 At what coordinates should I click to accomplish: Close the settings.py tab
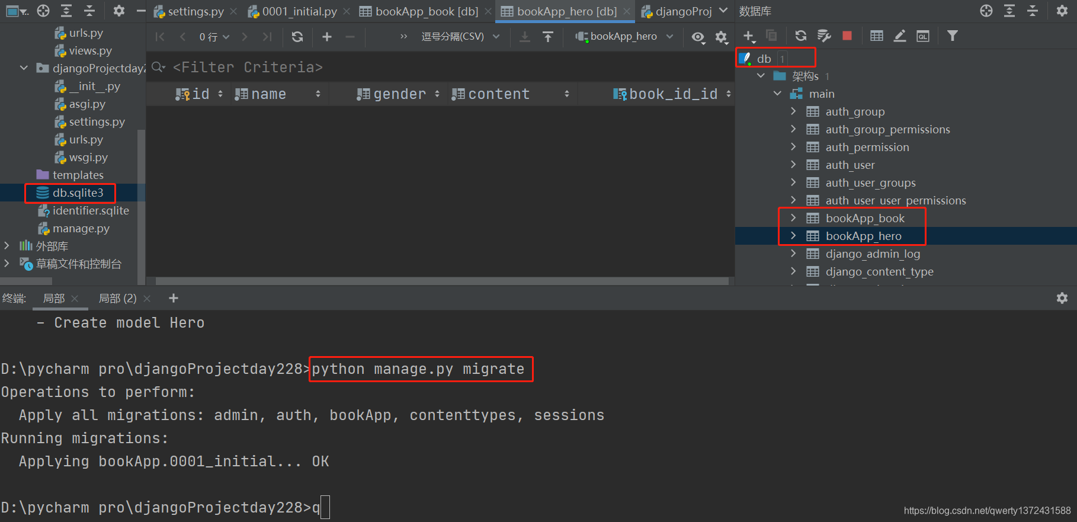(x=233, y=11)
